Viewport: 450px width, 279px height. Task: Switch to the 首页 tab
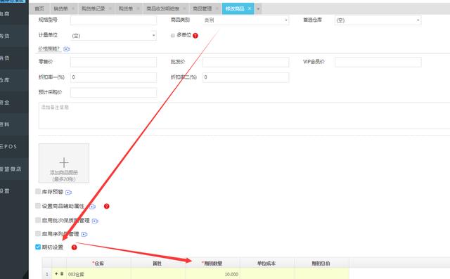point(39,9)
